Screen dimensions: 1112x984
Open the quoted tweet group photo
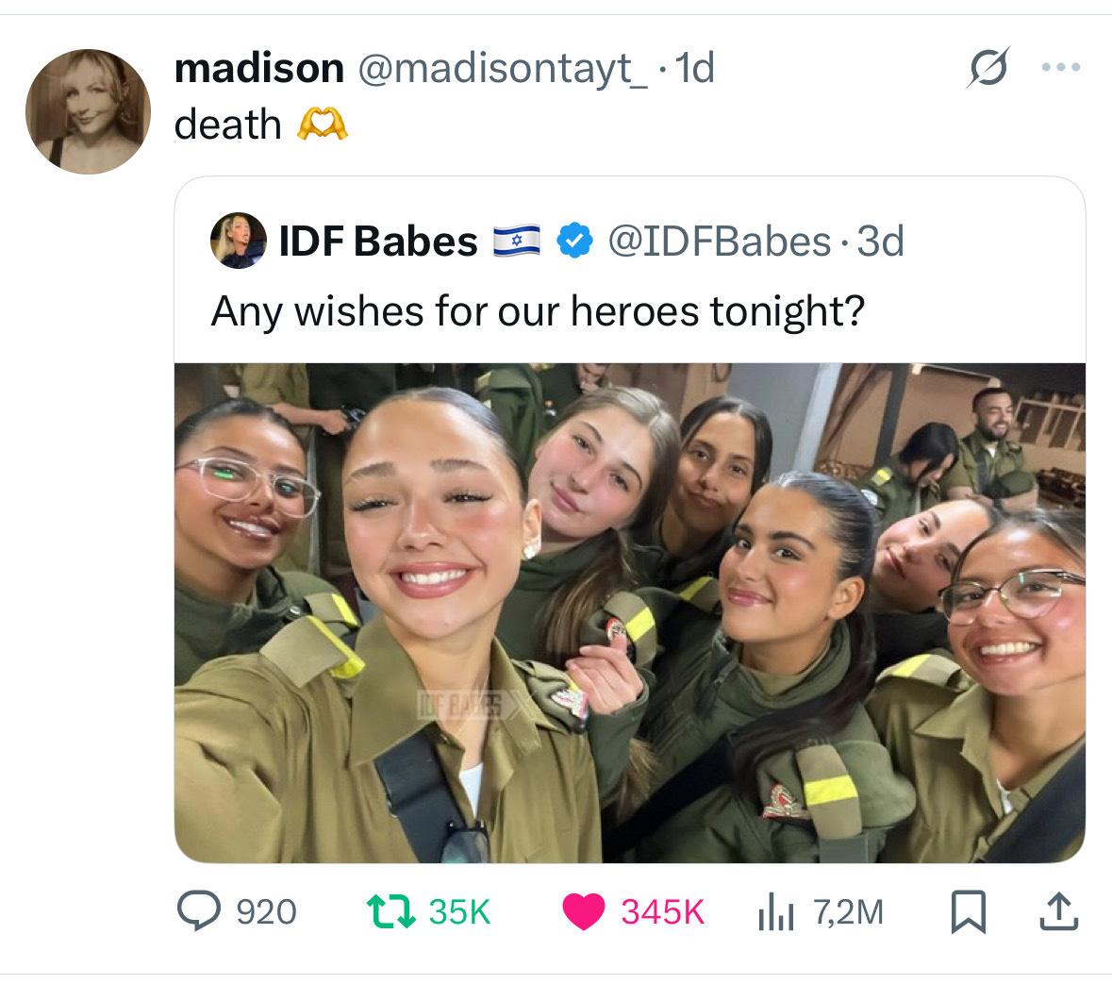[630, 613]
